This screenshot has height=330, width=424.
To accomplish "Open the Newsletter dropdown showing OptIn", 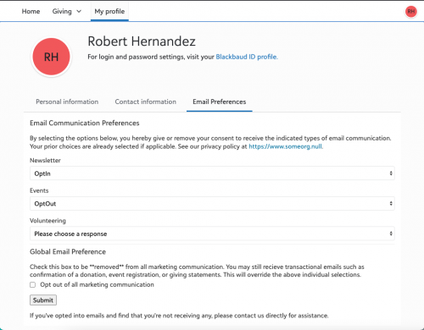I will point(212,173).
